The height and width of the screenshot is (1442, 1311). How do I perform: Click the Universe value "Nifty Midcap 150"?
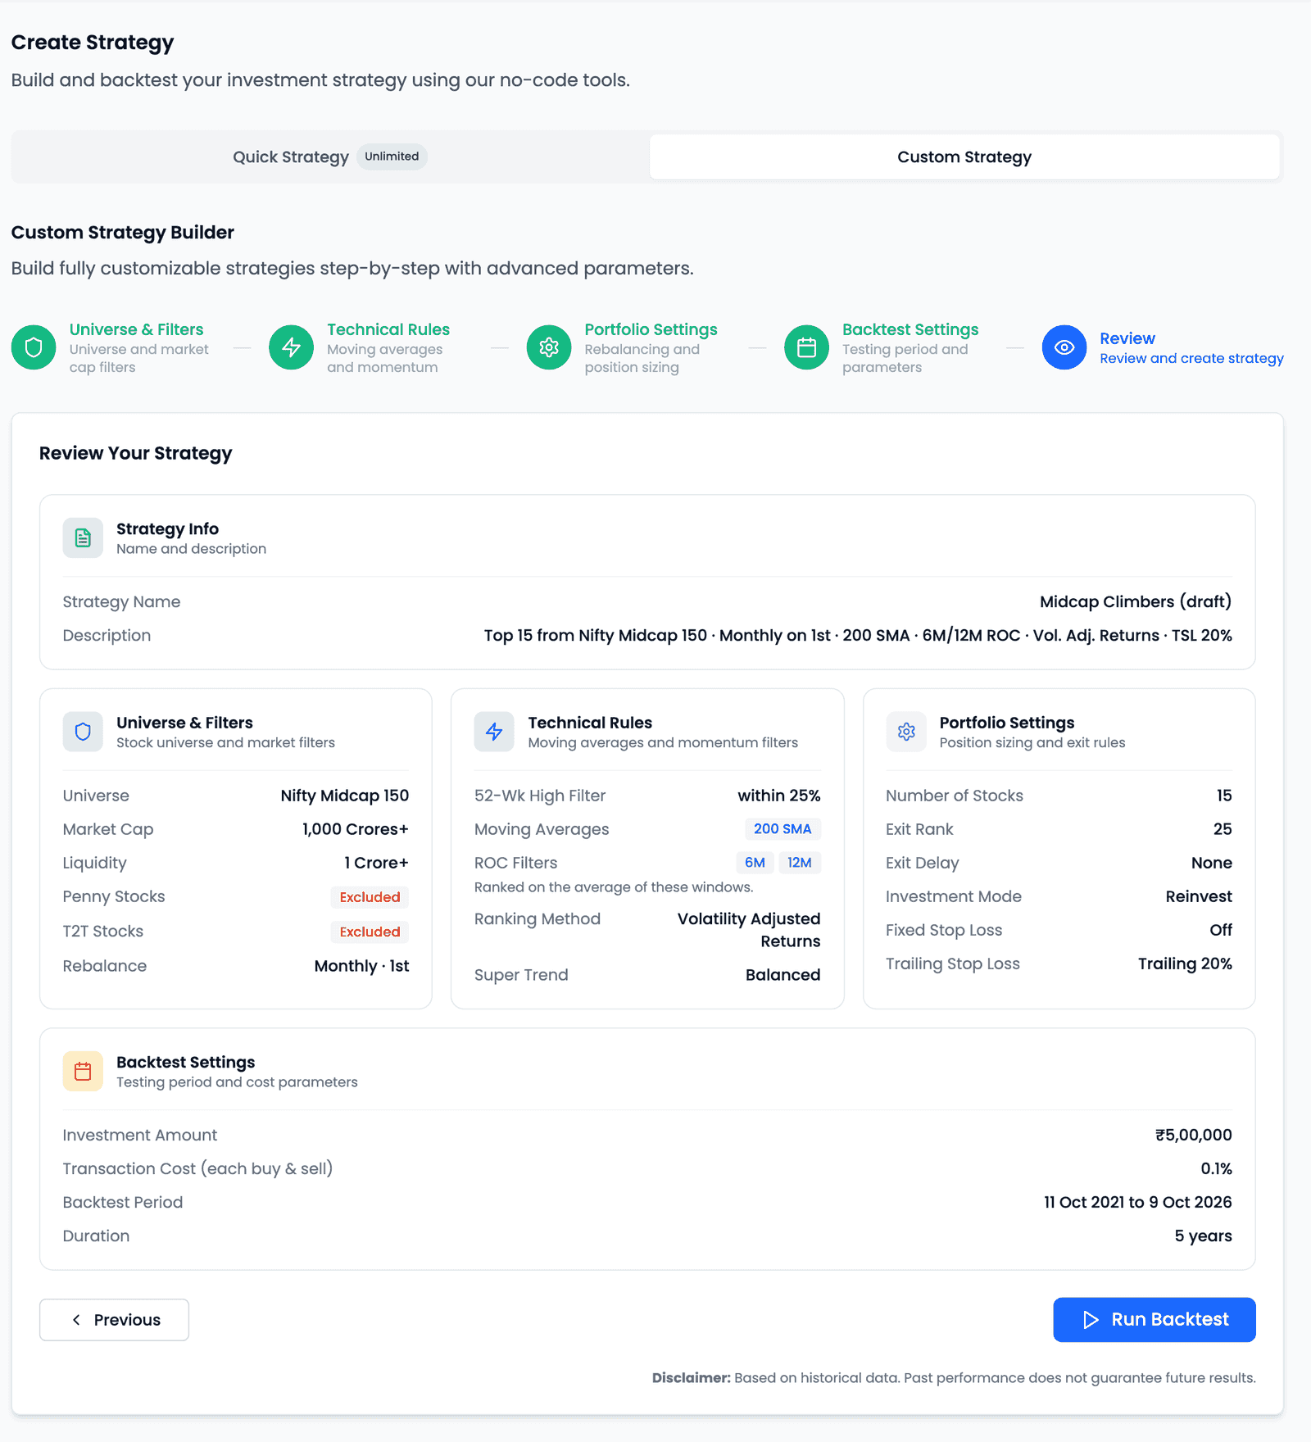pyautogui.click(x=345, y=796)
